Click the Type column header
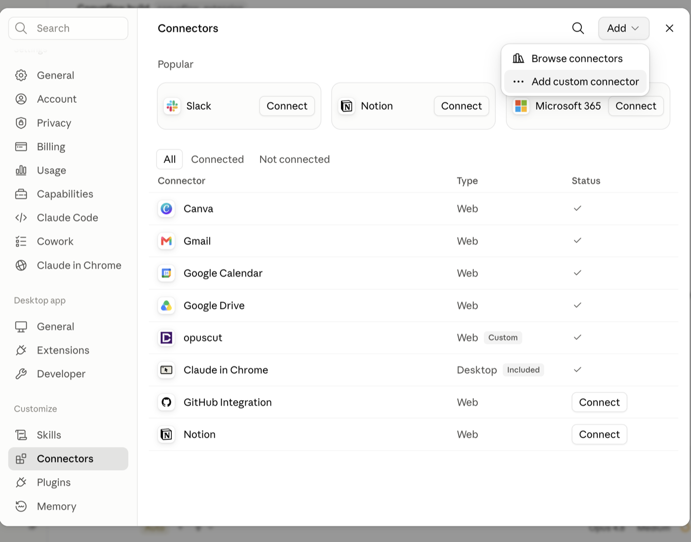This screenshot has width=691, height=542. (467, 181)
